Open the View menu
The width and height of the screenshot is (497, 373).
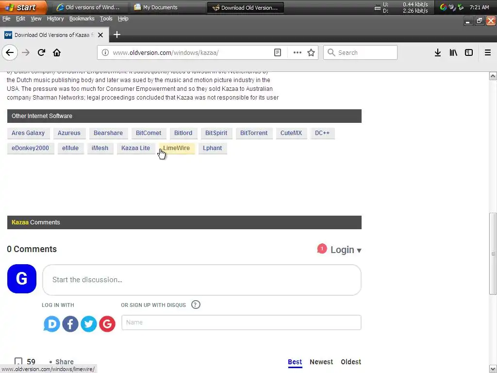point(36,19)
